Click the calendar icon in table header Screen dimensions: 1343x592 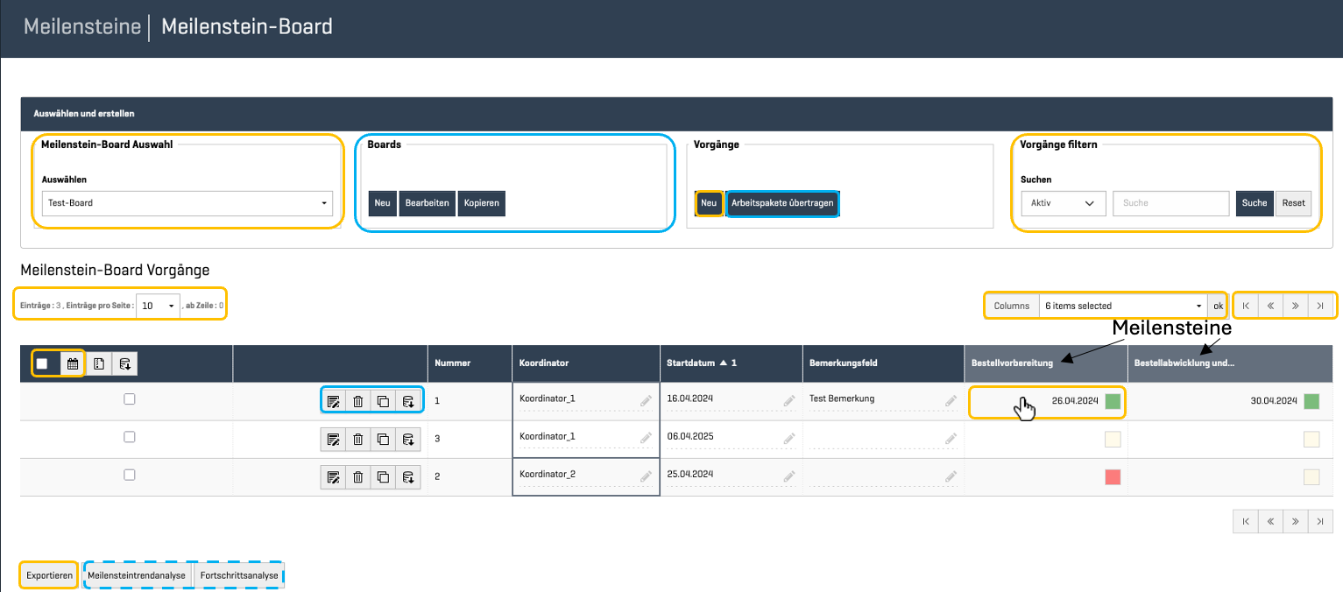[x=73, y=363]
